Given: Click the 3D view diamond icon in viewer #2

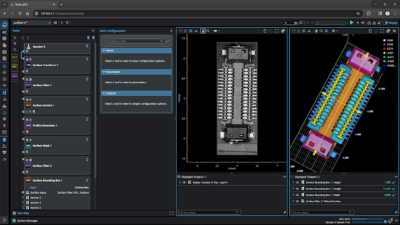Looking at the screenshot, I should click(x=326, y=31).
